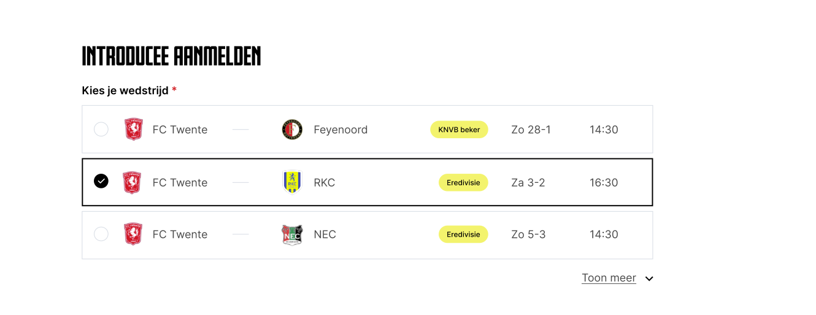Click the Feyenoord team name
The image size is (816, 315).
point(341,130)
